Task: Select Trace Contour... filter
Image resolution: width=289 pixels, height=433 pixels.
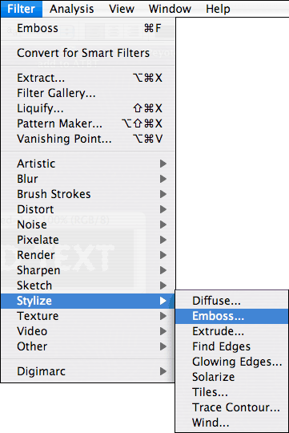Action: pyautogui.click(x=231, y=407)
